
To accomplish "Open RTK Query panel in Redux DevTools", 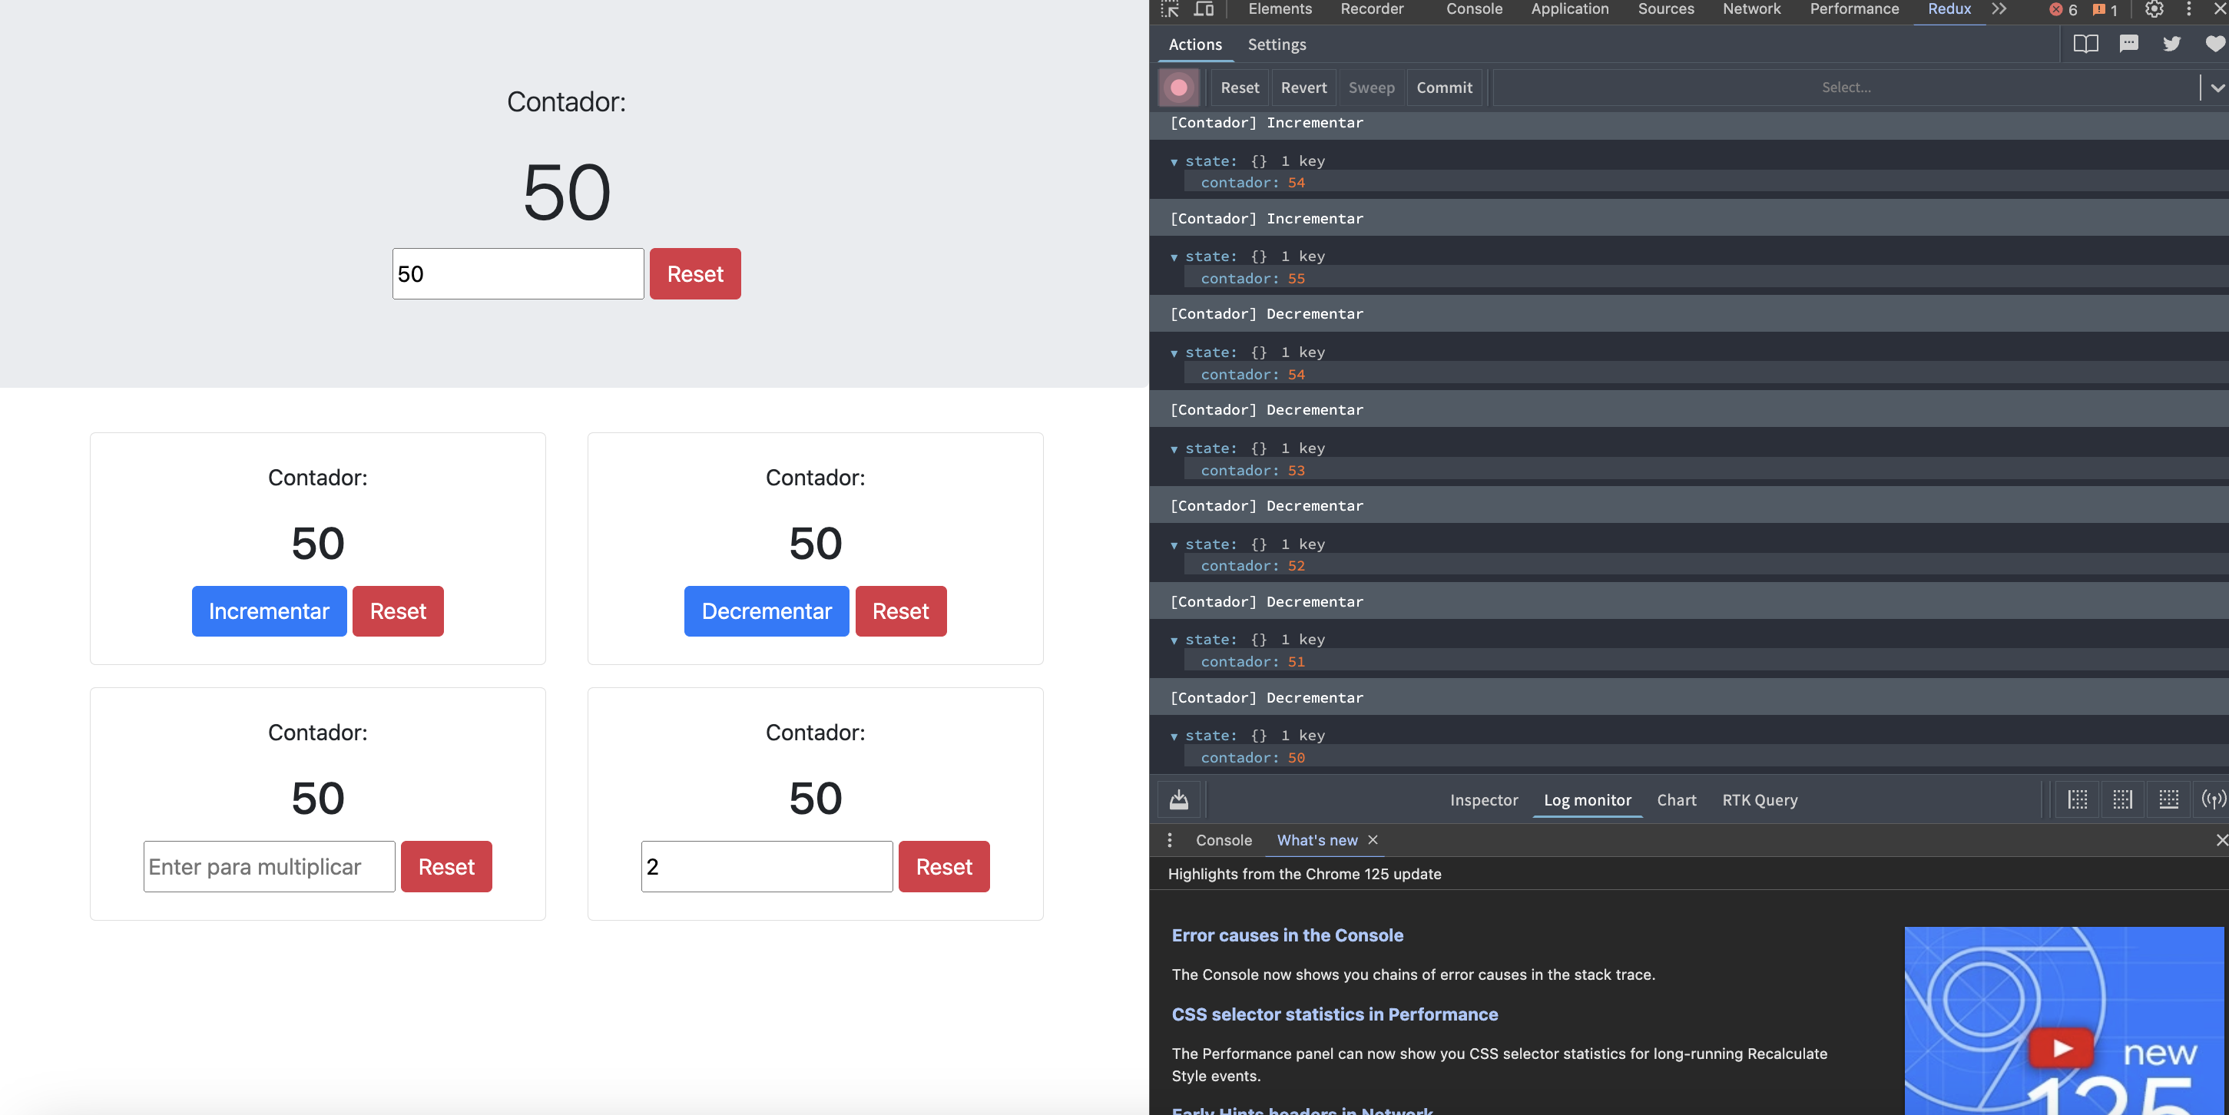I will click(x=1760, y=799).
